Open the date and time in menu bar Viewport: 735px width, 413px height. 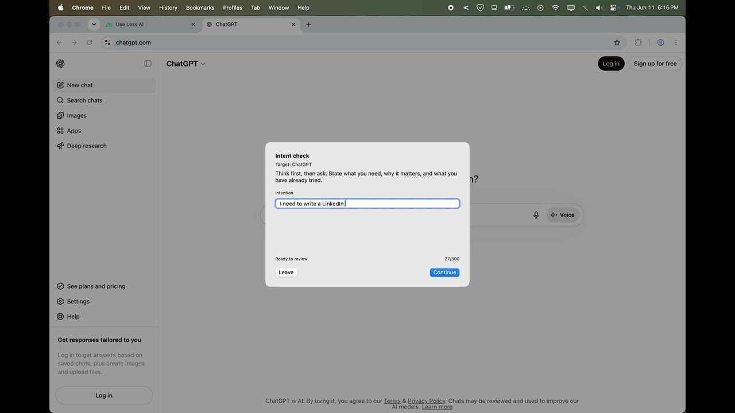tap(652, 7)
